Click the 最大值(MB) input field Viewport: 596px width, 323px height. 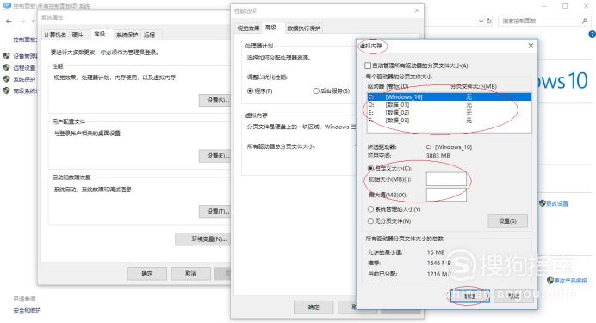(x=446, y=195)
